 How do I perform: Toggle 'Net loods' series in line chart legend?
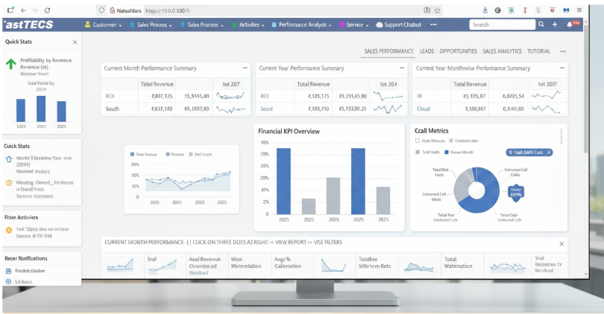(201, 154)
